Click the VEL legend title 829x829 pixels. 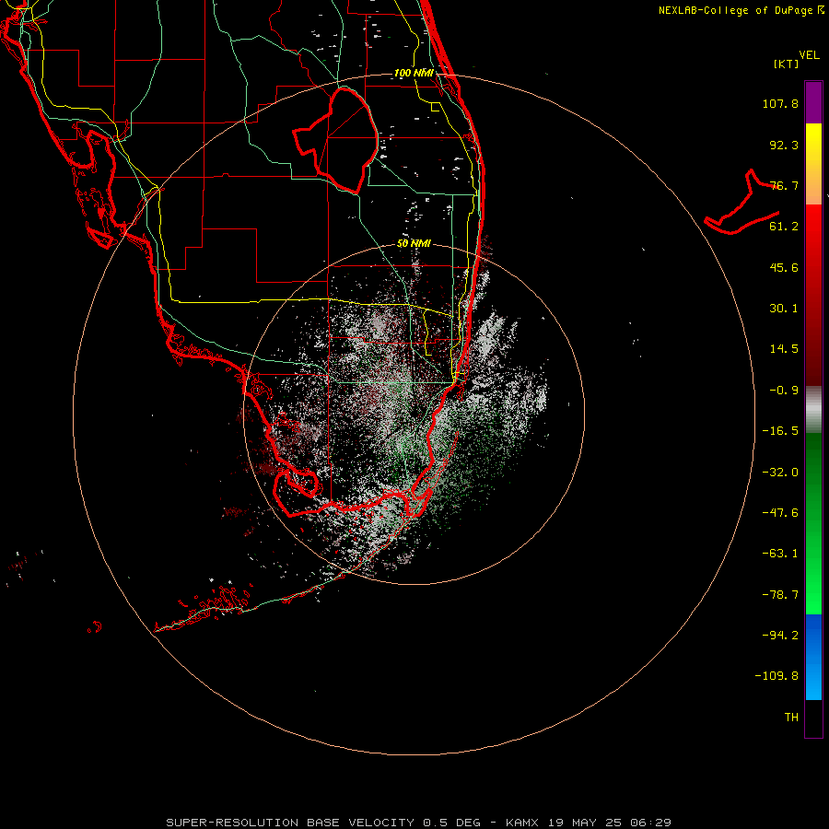(809, 55)
